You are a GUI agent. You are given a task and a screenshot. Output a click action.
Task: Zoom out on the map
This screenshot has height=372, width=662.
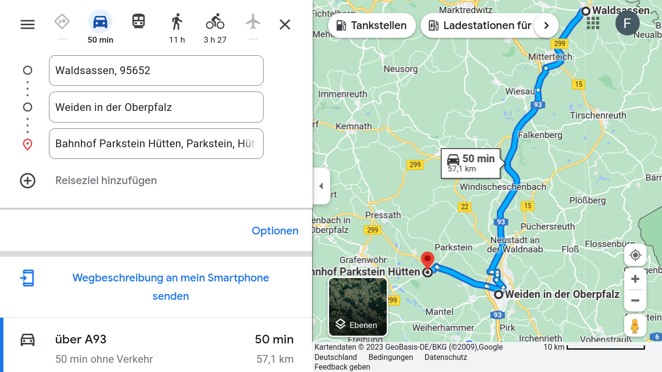635,300
